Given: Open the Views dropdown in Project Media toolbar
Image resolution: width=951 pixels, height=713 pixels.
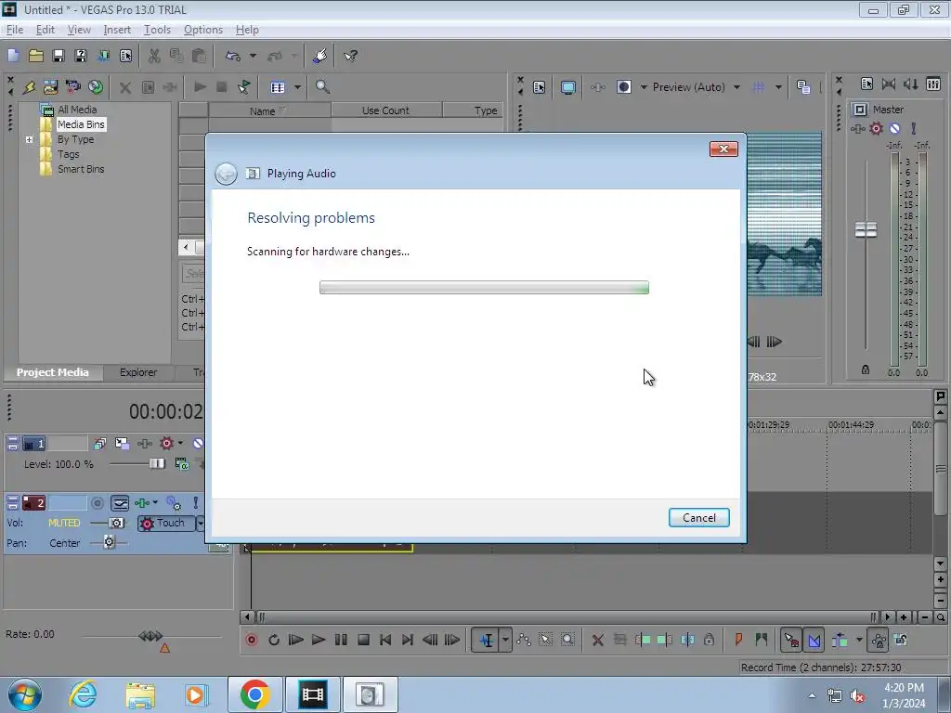Looking at the screenshot, I should pos(297,86).
